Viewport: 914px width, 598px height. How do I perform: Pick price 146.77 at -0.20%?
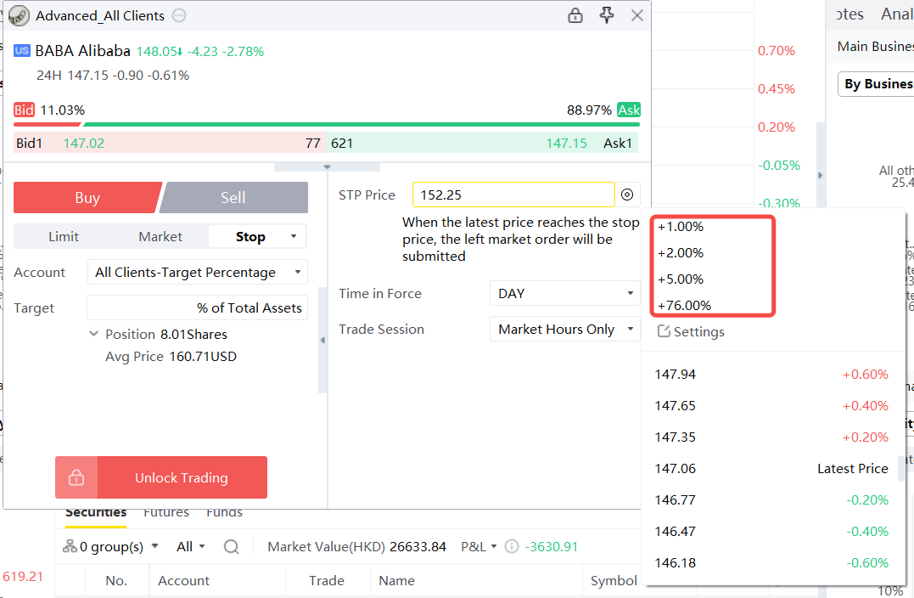click(771, 500)
